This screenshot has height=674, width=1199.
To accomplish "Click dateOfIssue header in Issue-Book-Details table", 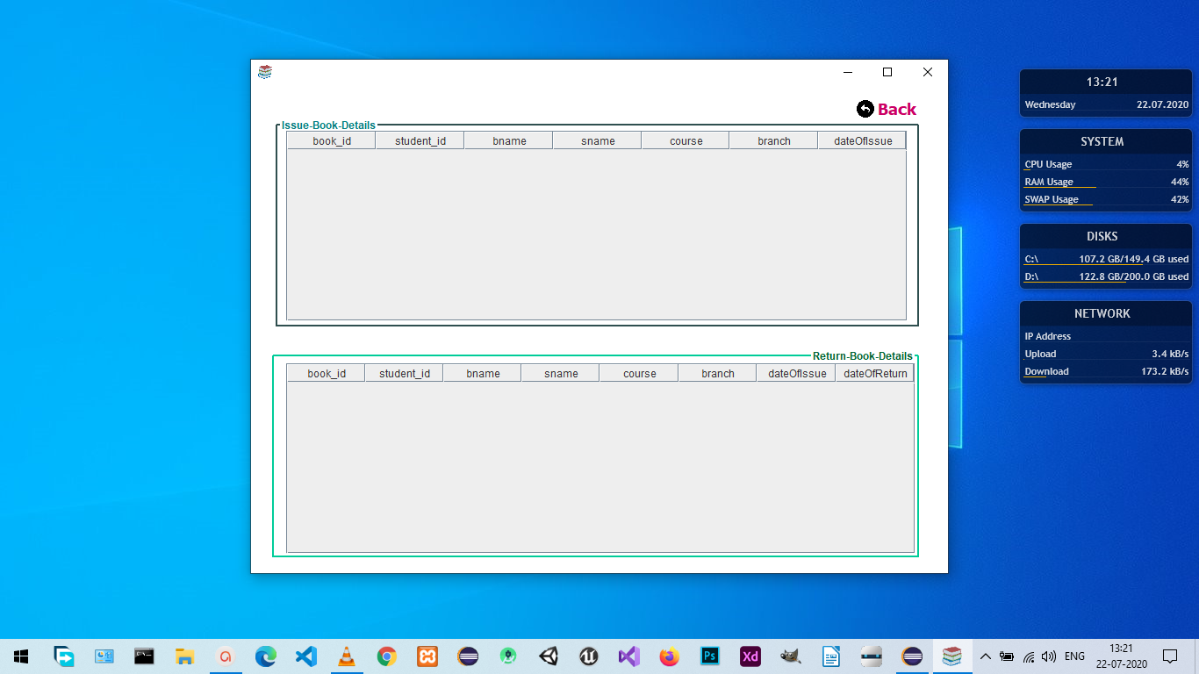I will point(862,140).
